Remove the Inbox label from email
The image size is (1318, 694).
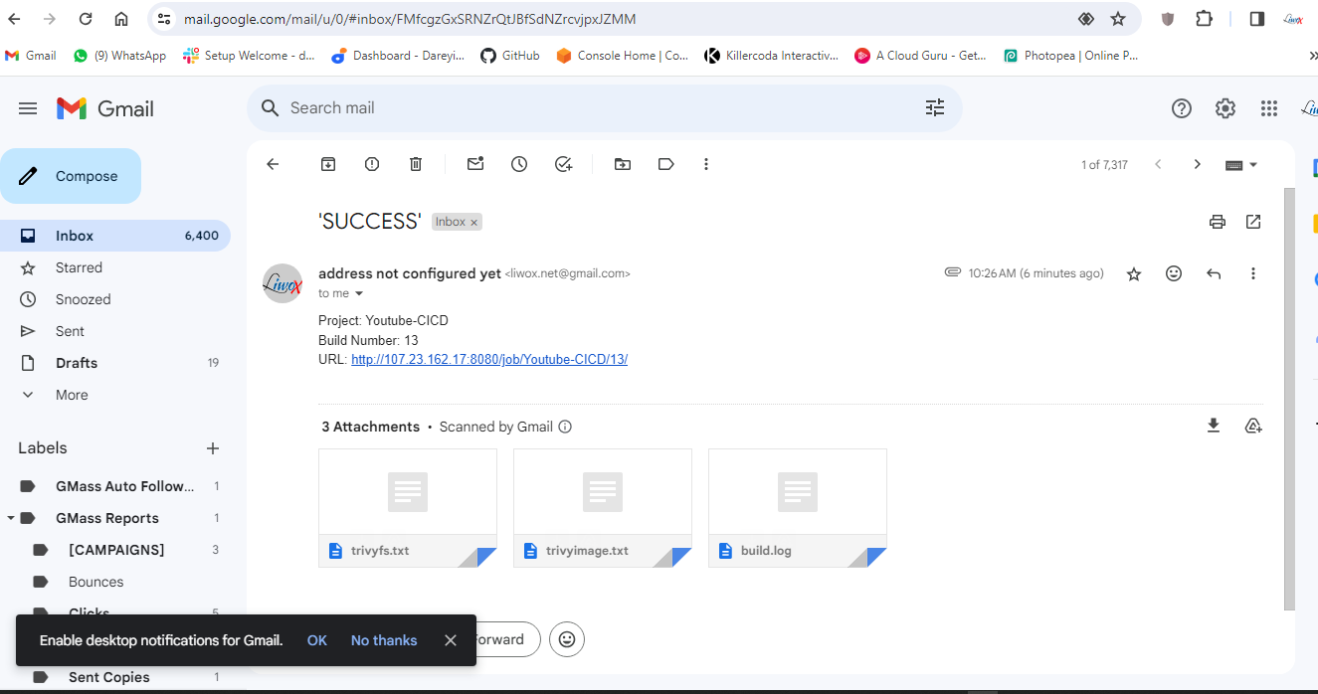[x=474, y=223]
